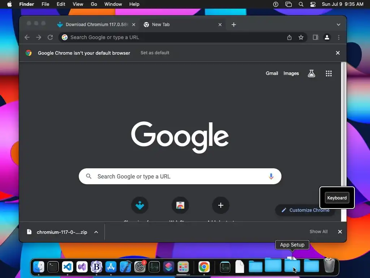The width and height of the screenshot is (370, 278).
Task: Close the Download Chromium tab
Action: [134, 25]
